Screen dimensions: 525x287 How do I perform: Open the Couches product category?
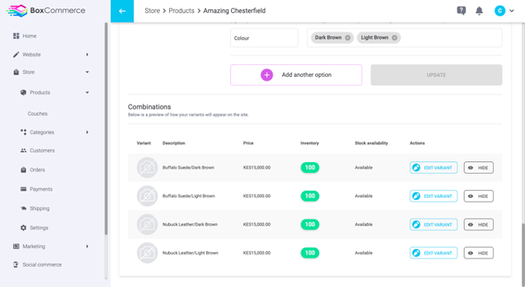pos(37,113)
